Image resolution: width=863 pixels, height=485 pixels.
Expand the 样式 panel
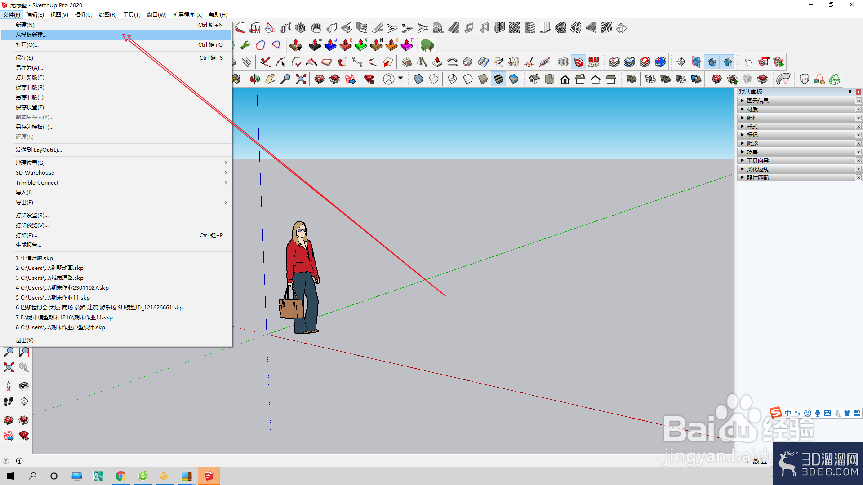tap(752, 127)
